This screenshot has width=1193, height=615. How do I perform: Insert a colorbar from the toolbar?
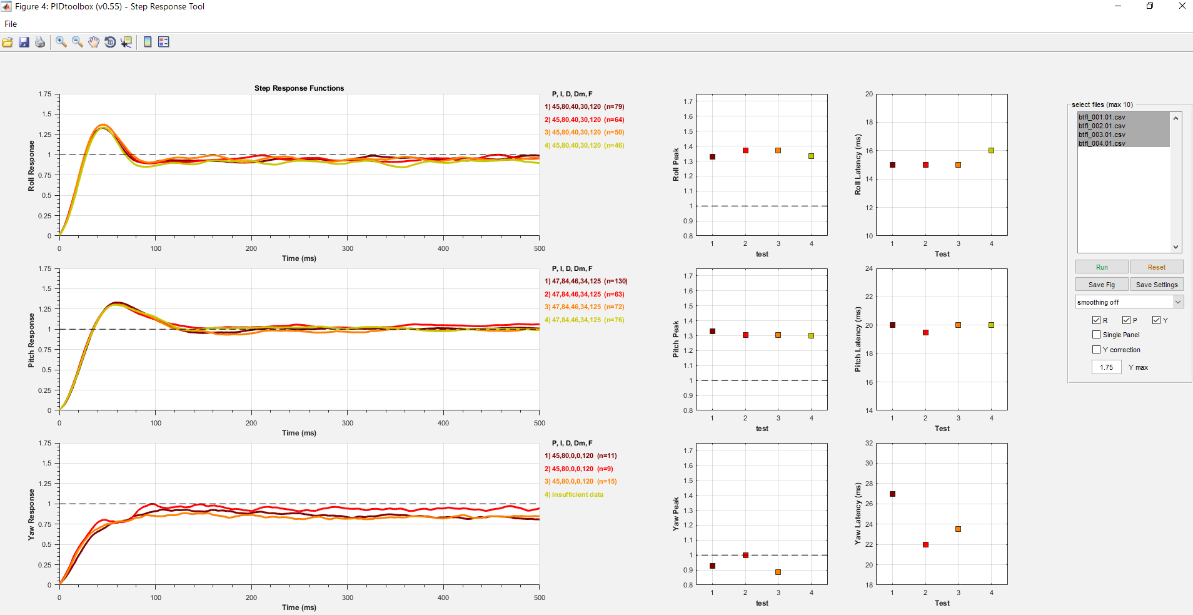(146, 42)
